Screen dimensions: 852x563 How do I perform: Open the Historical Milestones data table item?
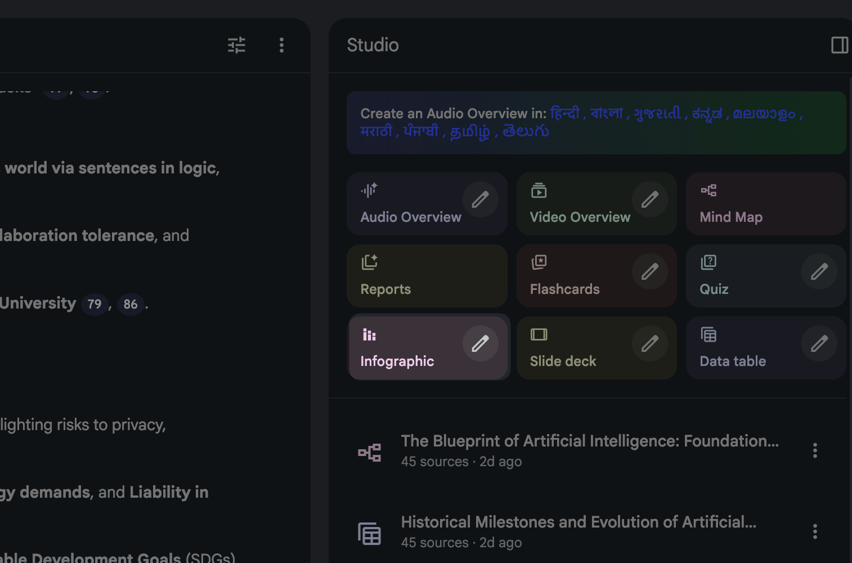click(579, 522)
